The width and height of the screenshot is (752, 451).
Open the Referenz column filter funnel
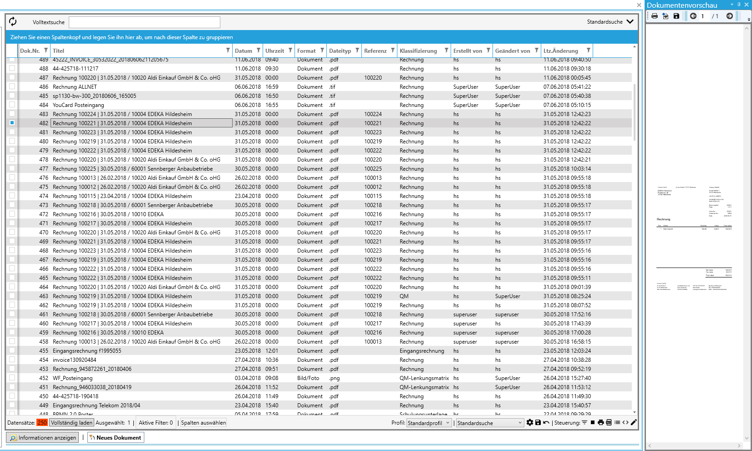393,50
